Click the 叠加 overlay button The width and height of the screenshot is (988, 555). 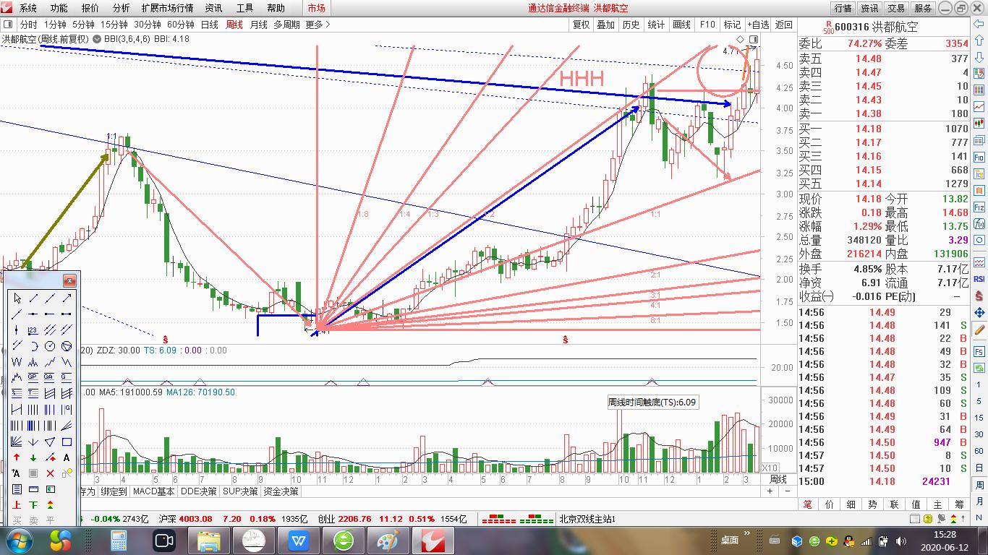[605, 25]
